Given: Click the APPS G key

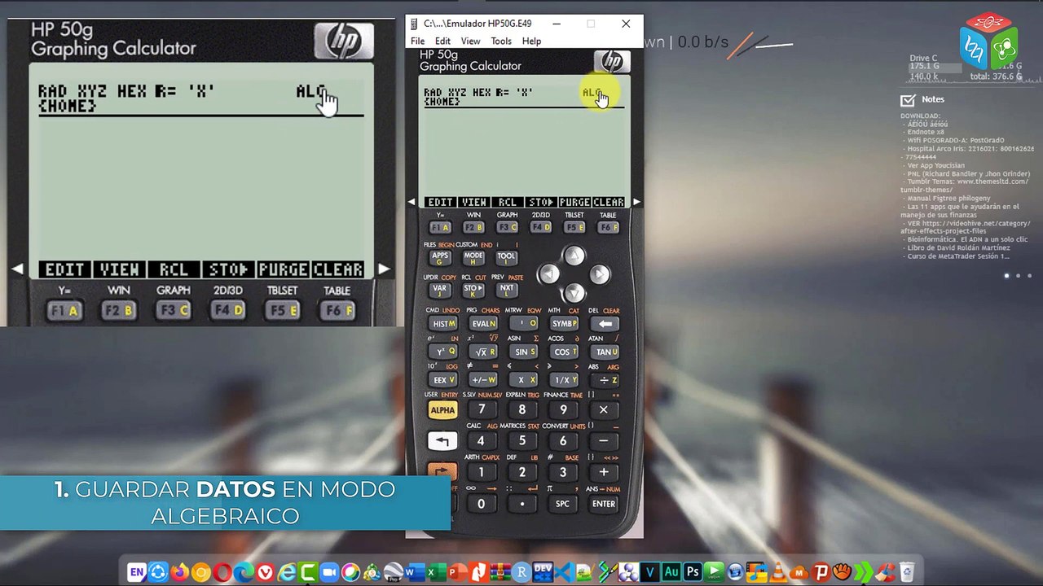Looking at the screenshot, I should (440, 257).
